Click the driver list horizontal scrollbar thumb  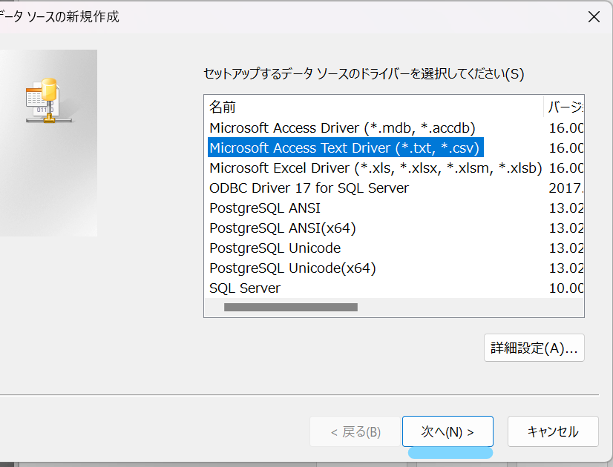[290, 308]
